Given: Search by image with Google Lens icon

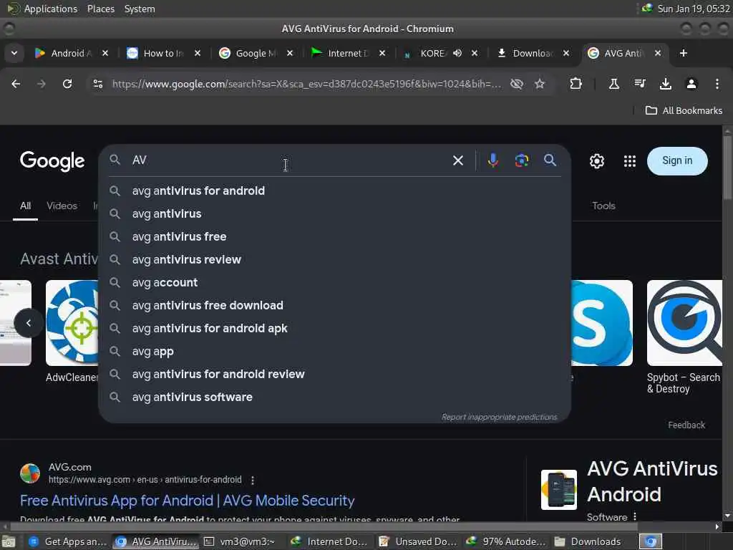Looking at the screenshot, I should click(522, 160).
